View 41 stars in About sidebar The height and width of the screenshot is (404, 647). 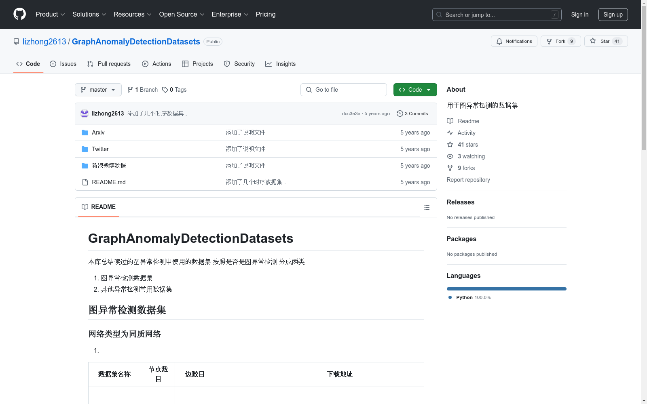(x=463, y=145)
